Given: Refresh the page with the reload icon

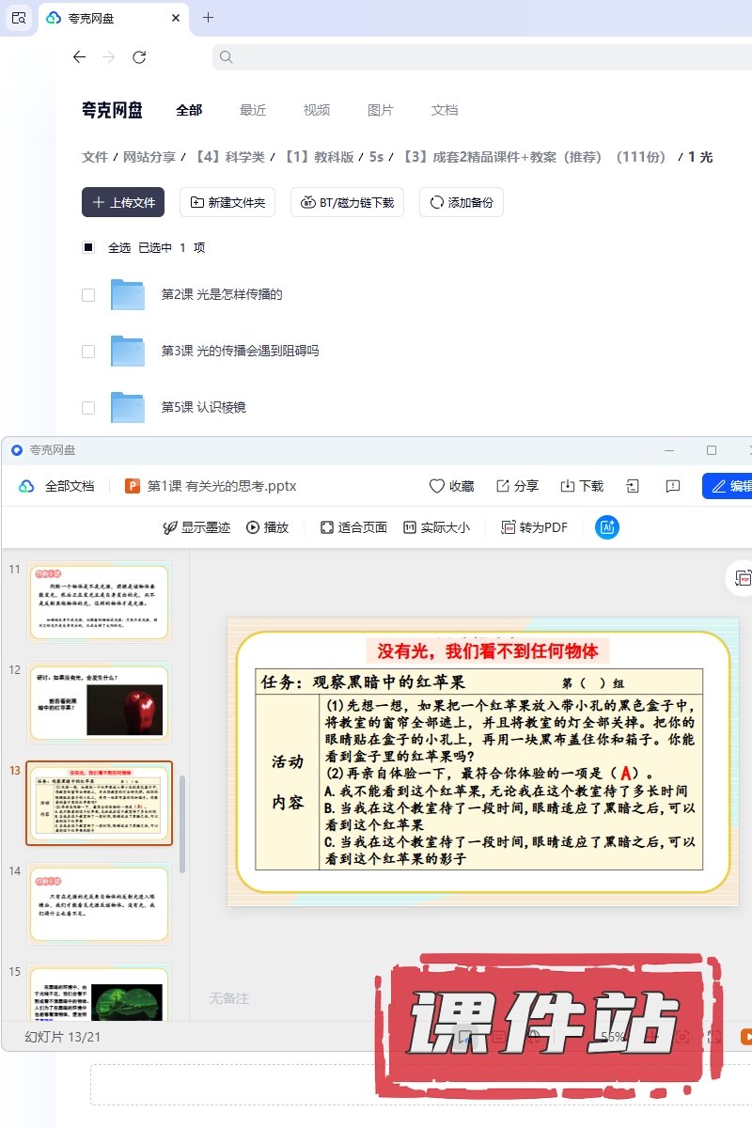Looking at the screenshot, I should pos(139,57).
